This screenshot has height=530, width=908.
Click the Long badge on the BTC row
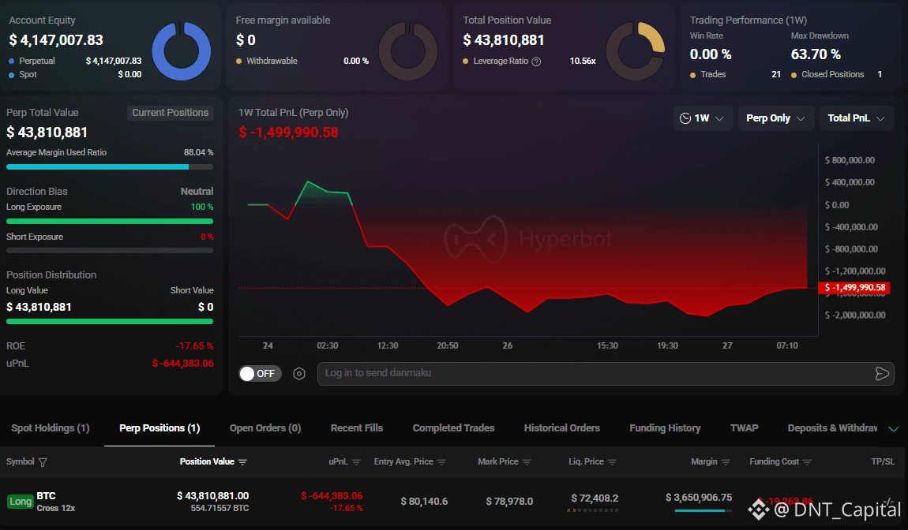21,501
